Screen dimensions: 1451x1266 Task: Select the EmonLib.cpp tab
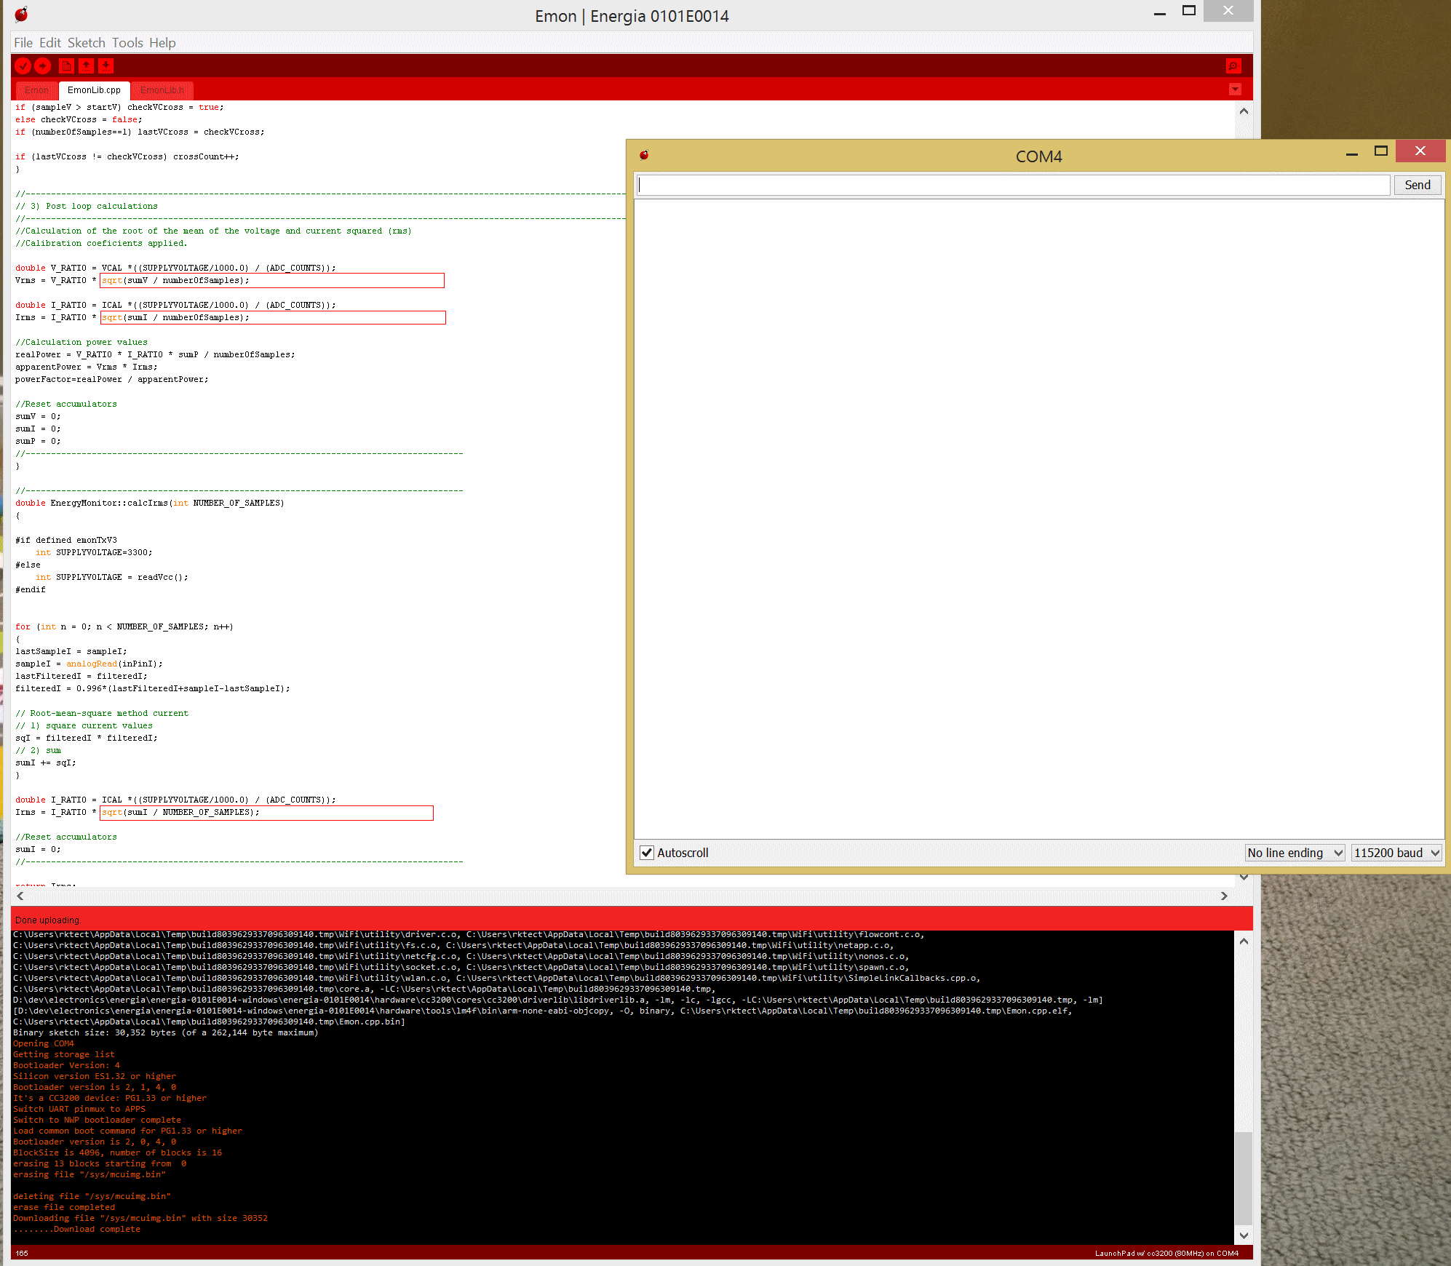[94, 90]
